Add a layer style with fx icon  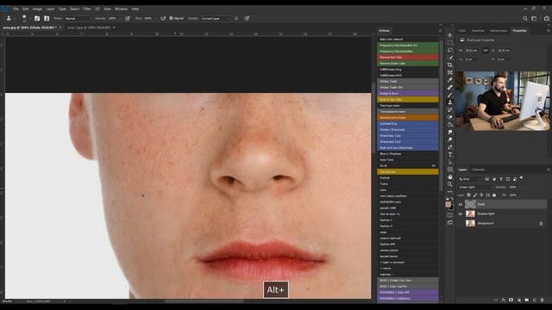504,300
